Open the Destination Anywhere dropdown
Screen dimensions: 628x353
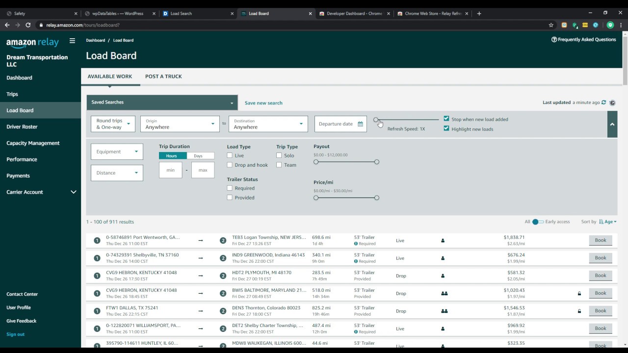(x=268, y=124)
